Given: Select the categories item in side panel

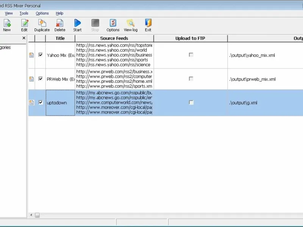Looking at the screenshot, I should pos(5,47).
